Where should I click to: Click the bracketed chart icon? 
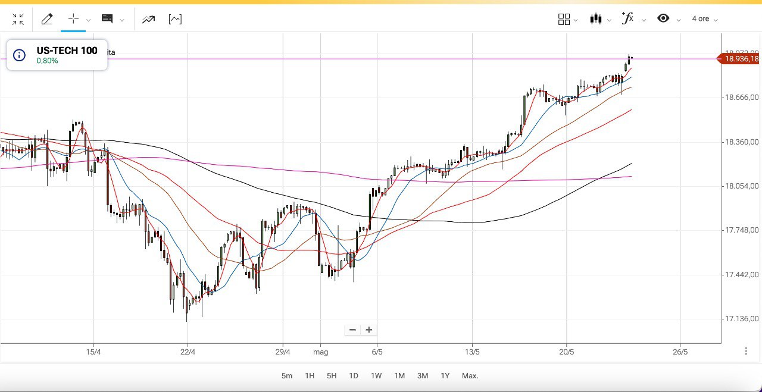[x=175, y=19]
